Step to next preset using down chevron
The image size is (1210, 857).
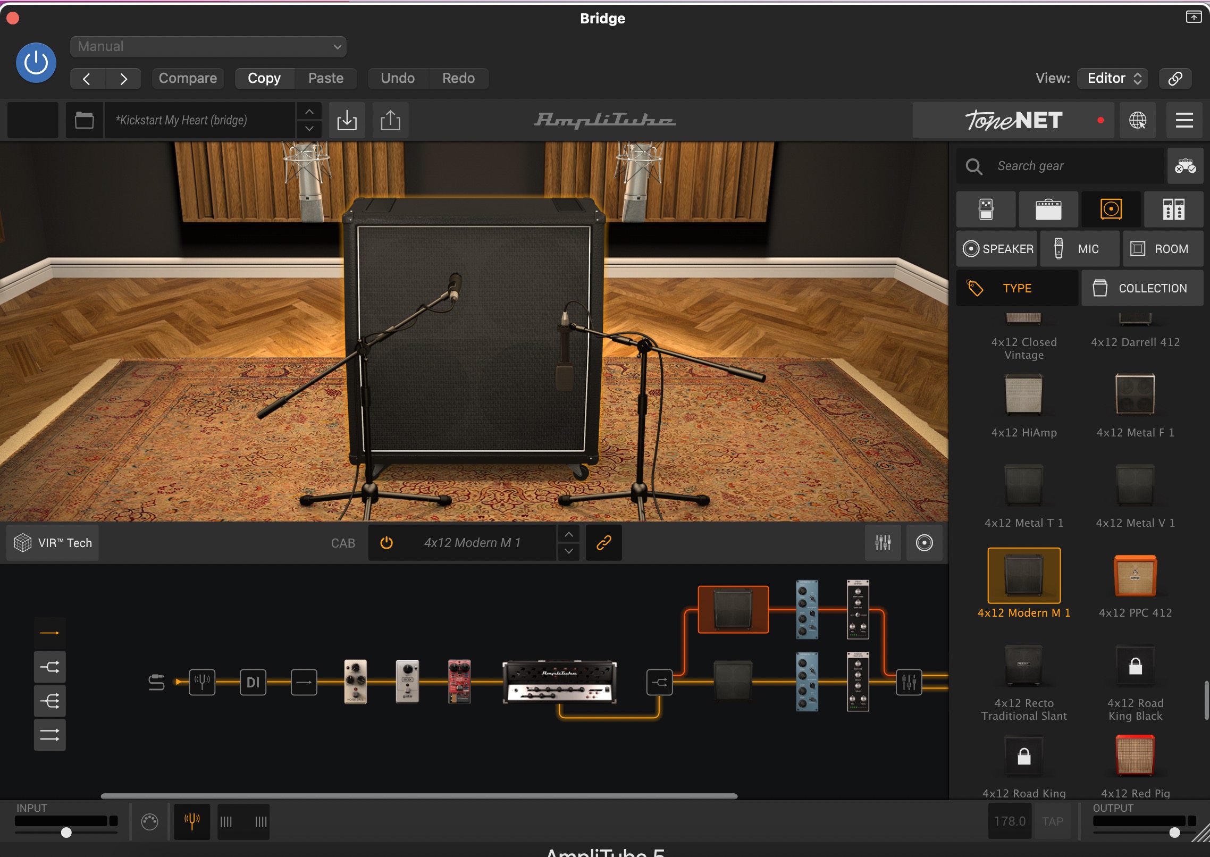[309, 129]
